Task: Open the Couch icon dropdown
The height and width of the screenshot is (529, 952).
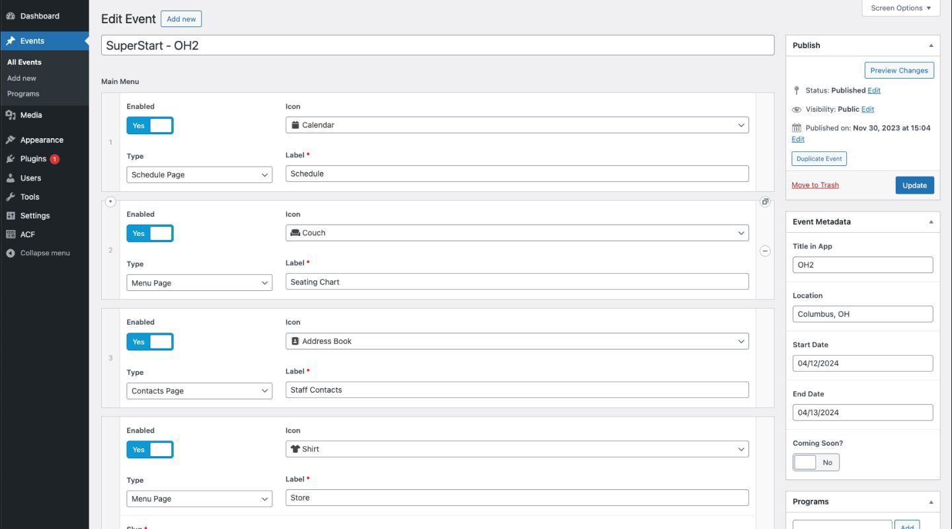Action: (517, 232)
